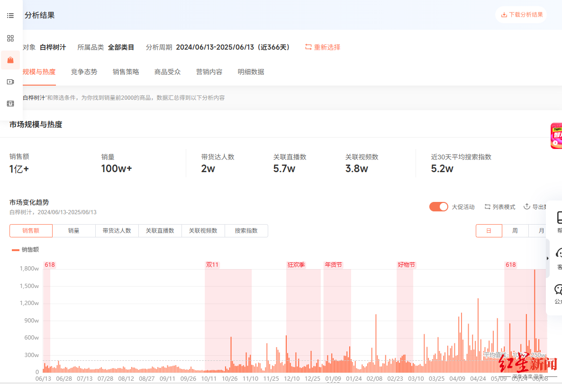Show 搜索指数 metric in trend chart
Screen dimensions: 562x384
(246, 231)
